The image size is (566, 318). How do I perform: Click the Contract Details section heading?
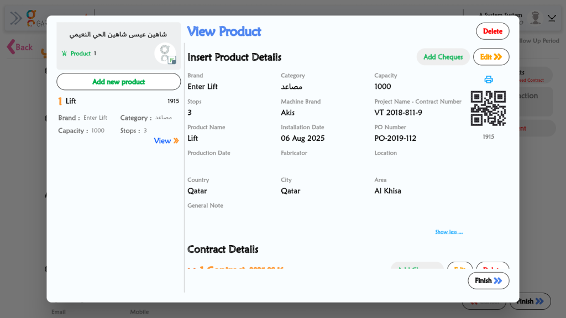coord(223,250)
